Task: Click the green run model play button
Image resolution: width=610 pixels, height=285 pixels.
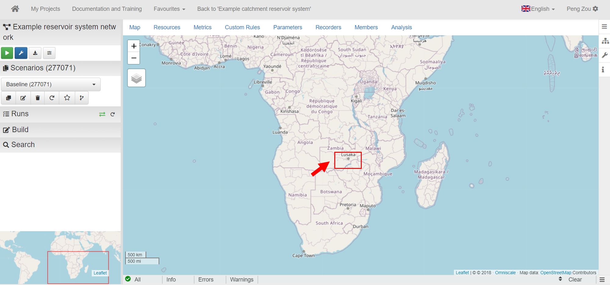Action: coord(7,53)
